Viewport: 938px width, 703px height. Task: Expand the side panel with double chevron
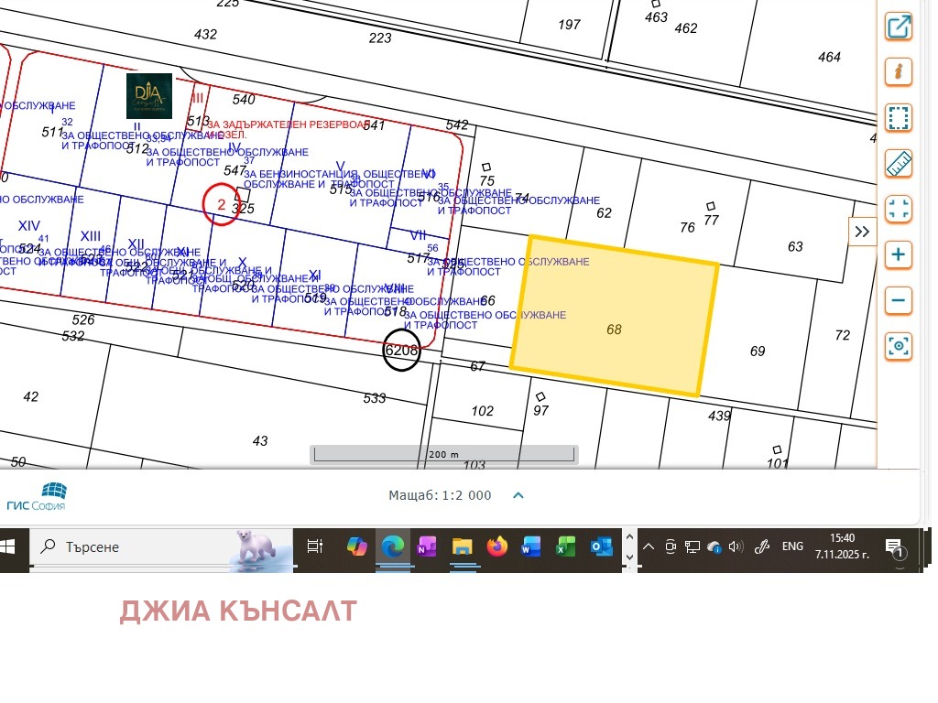click(862, 231)
